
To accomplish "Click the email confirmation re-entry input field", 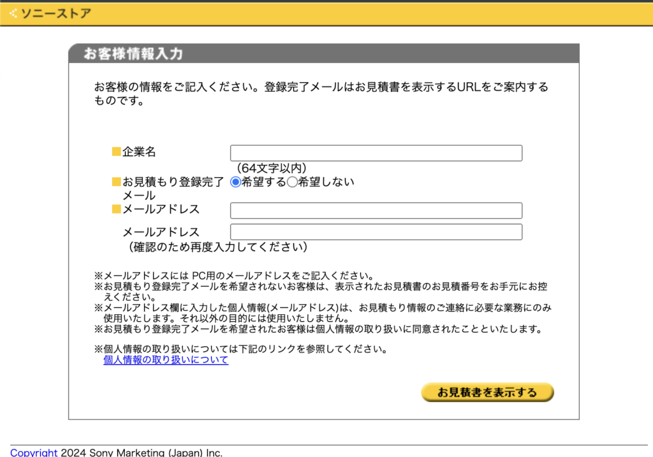I will click(x=376, y=232).
